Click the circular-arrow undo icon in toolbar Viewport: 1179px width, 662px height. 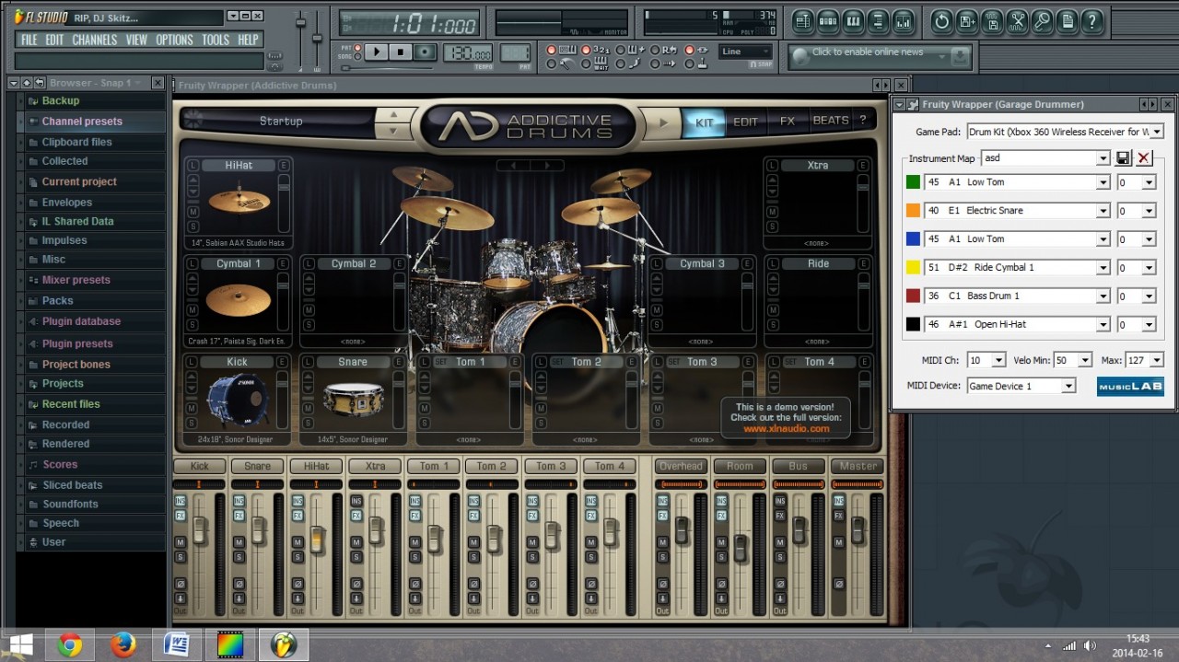(942, 20)
